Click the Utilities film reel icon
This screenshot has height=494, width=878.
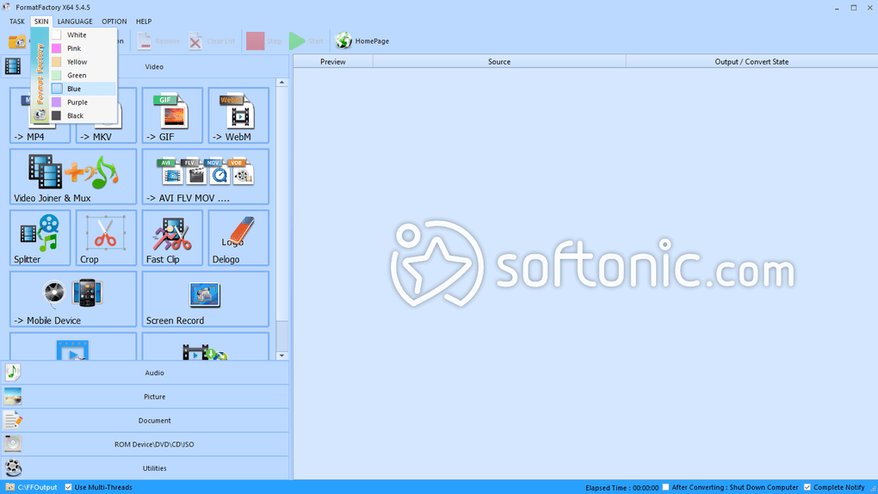(13, 467)
